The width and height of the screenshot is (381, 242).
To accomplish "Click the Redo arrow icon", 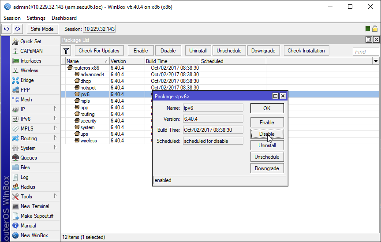I will tap(18, 29).
